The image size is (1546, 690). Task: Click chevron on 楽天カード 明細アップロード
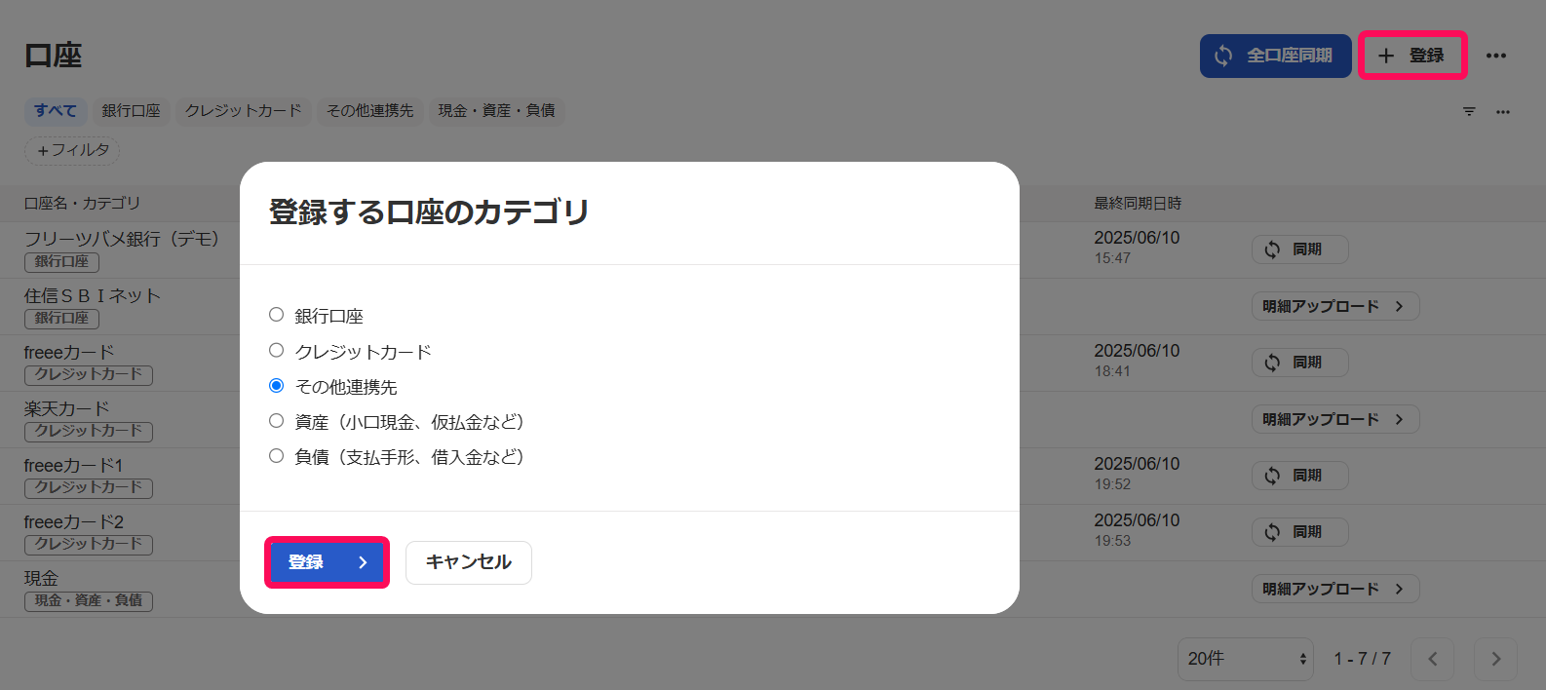pyautogui.click(x=1399, y=419)
